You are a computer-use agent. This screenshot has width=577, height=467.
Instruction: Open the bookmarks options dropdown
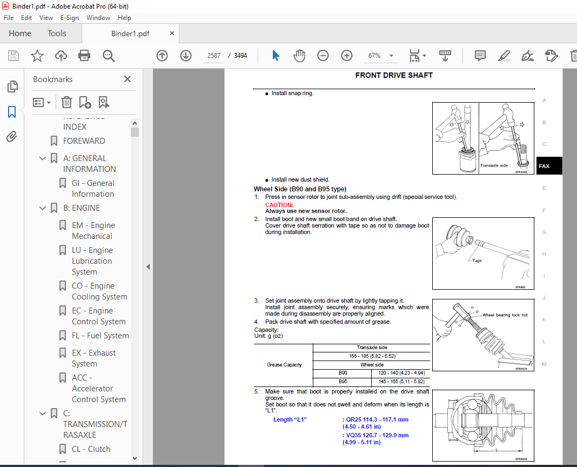pyautogui.click(x=42, y=102)
